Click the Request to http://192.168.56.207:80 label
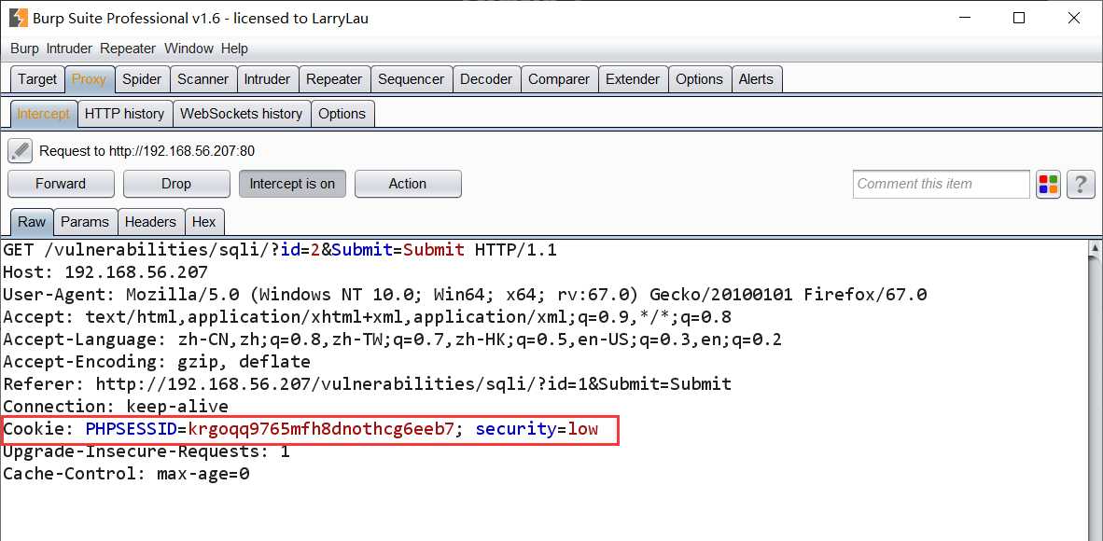This screenshot has width=1103, height=541. [147, 151]
